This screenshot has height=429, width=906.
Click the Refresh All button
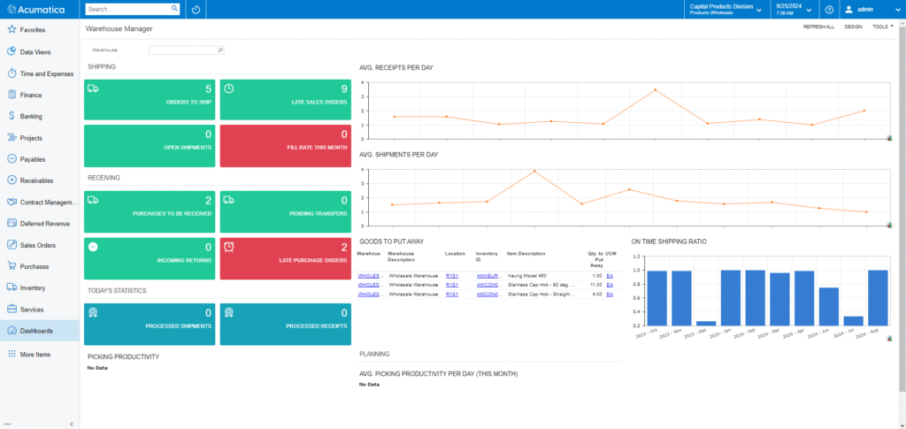[818, 27]
